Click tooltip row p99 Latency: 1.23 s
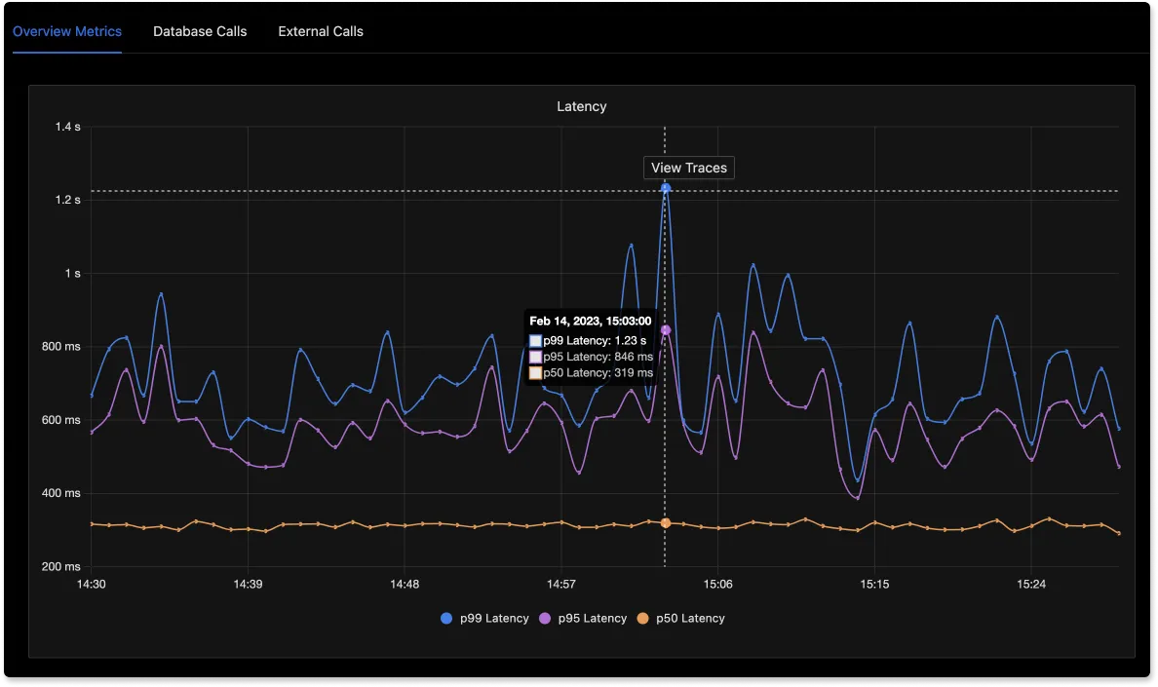Image resolution: width=1158 pixels, height=687 pixels. click(588, 341)
